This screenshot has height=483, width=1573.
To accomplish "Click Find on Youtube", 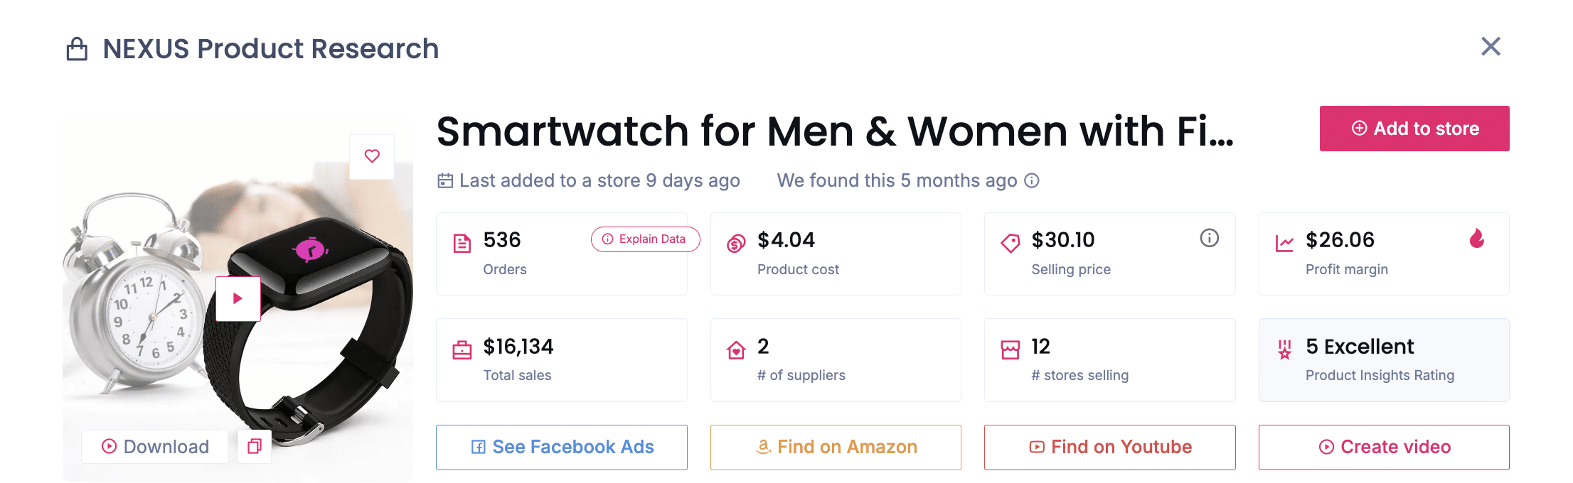I will pos(1109,447).
